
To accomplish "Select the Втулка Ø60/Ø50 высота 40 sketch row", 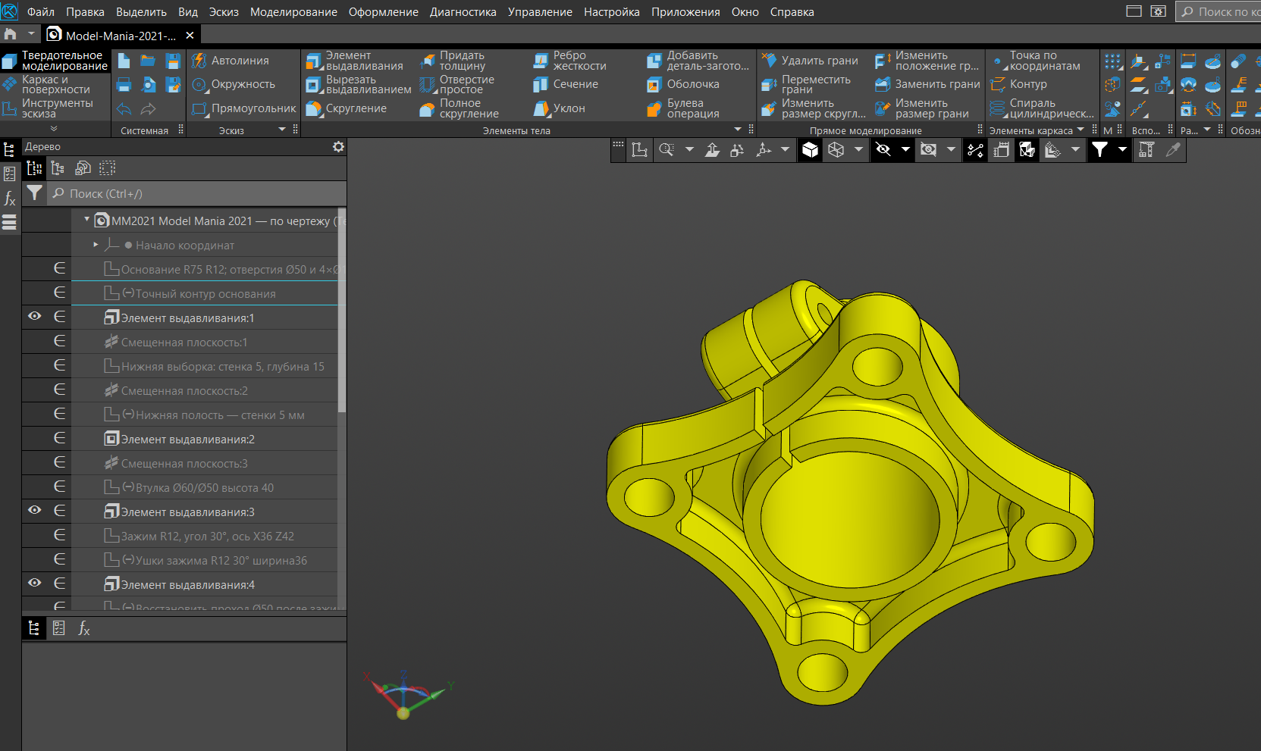I will 204,487.
